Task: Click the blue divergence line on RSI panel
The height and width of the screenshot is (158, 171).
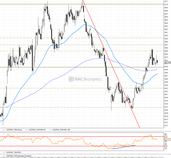Action: pyautogui.click(x=124, y=147)
